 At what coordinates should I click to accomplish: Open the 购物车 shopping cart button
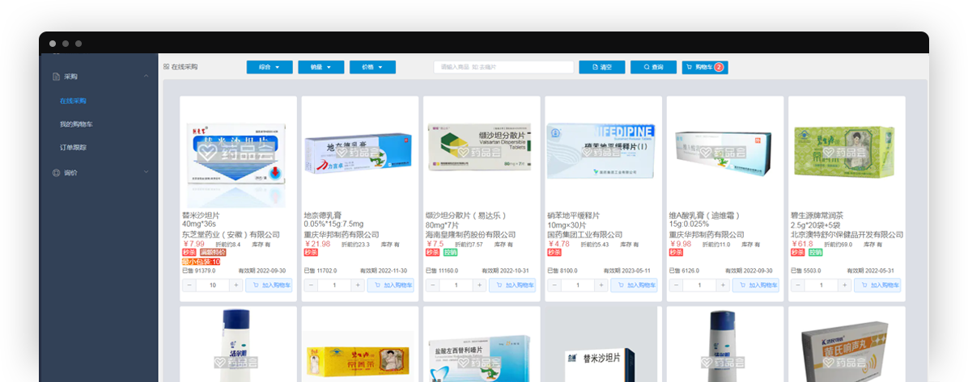coord(704,67)
